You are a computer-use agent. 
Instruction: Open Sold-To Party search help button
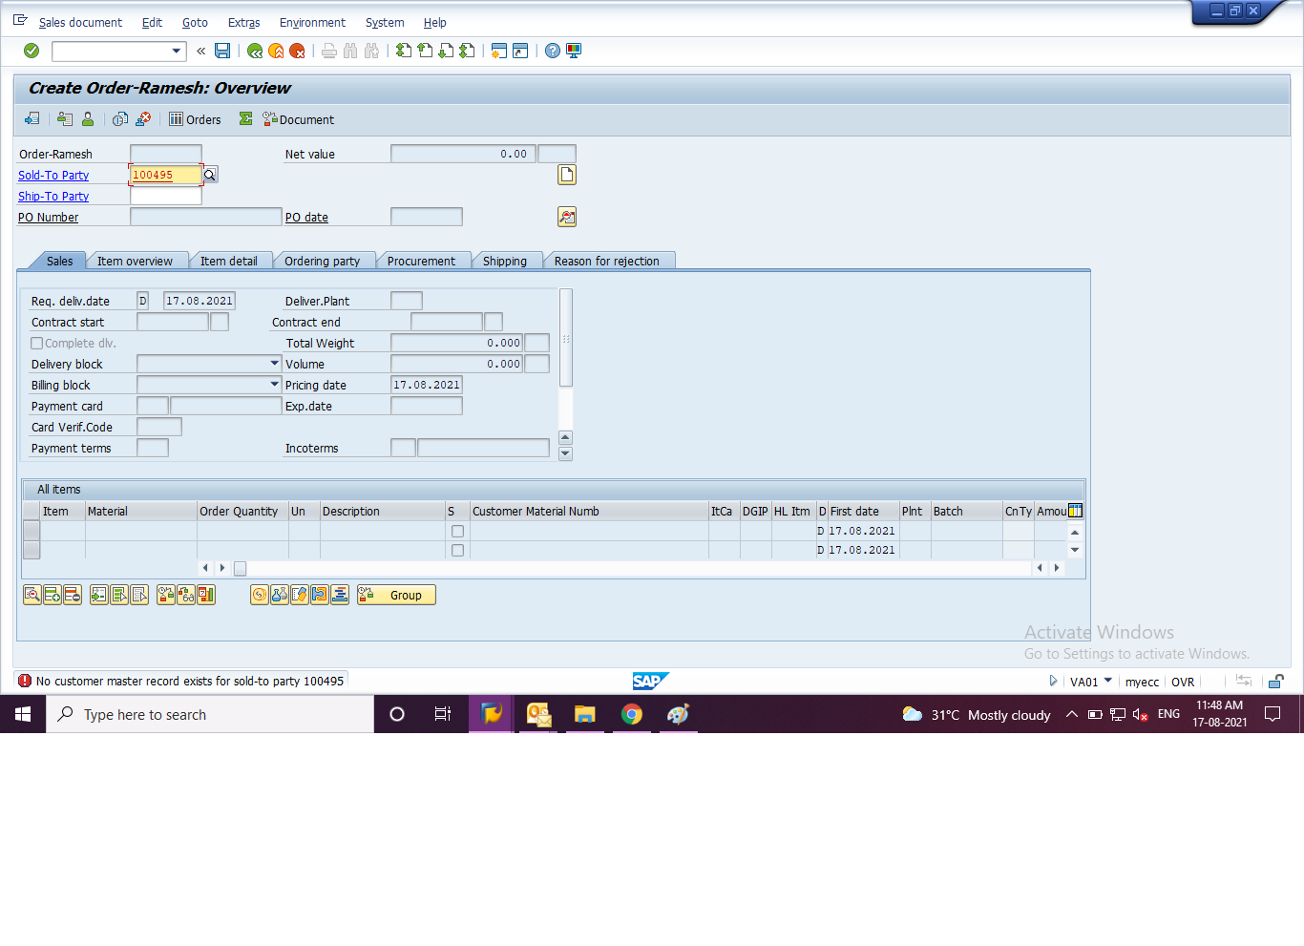[x=210, y=175]
